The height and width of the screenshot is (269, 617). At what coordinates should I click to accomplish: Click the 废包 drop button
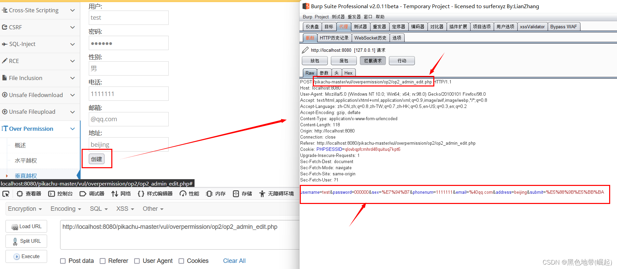344,61
